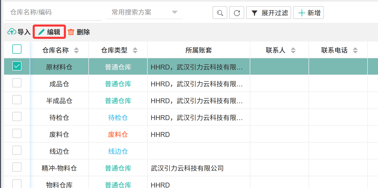The width and height of the screenshot is (378, 188).
Task: Click the 编辑 pencil icon
Action: coord(41,32)
